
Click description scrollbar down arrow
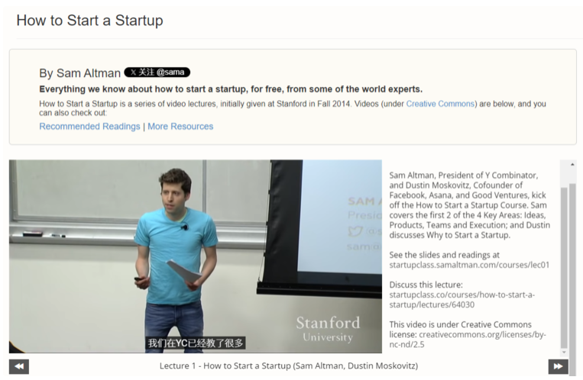[x=565, y=352]
